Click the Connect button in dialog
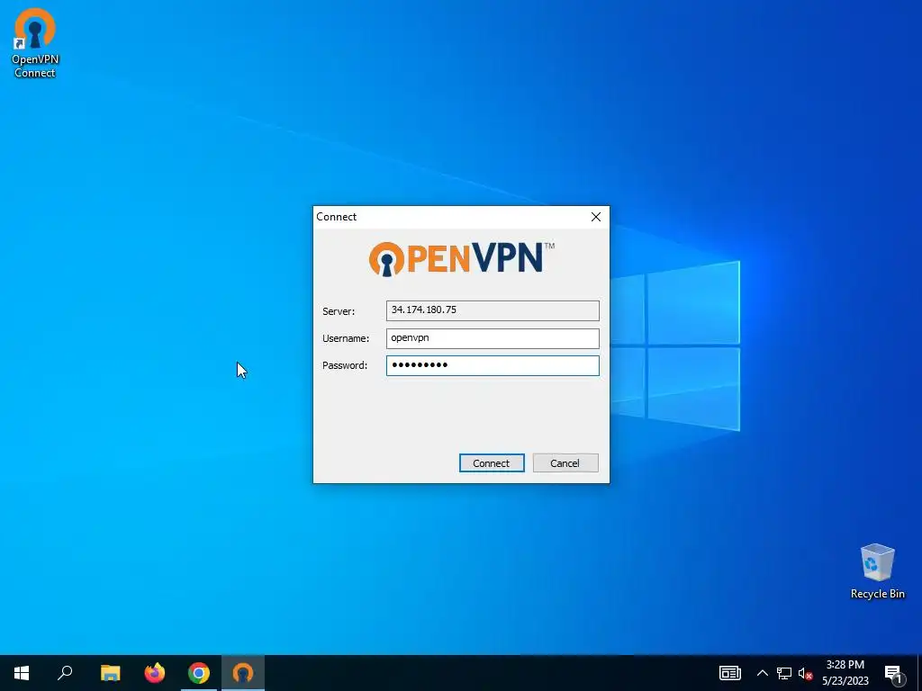Image resolution: width=922 pixels, height=691 pixels. point(492,463)
